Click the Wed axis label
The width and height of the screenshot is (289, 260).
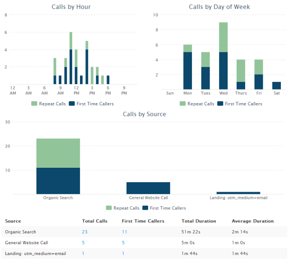point(223,93)
